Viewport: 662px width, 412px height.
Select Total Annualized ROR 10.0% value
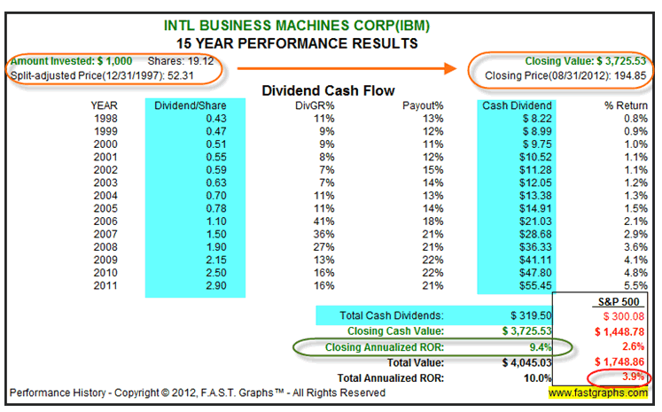[537, 378]
